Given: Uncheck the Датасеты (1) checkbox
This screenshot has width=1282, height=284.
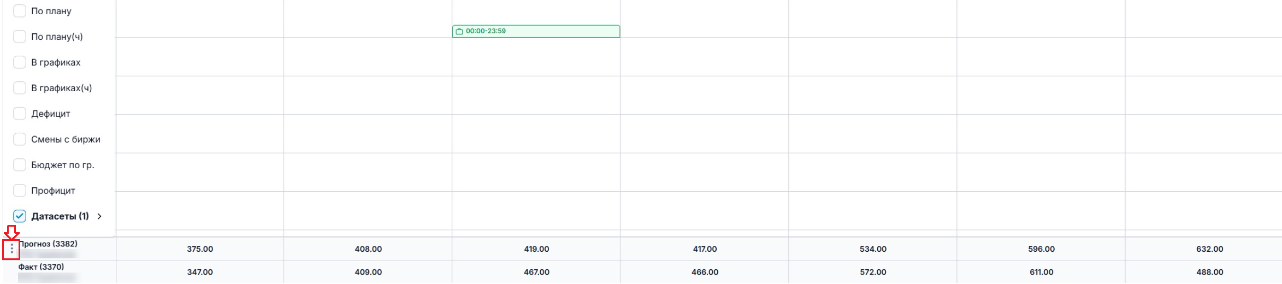Looking at the screenshot, I should click(20, 216).
